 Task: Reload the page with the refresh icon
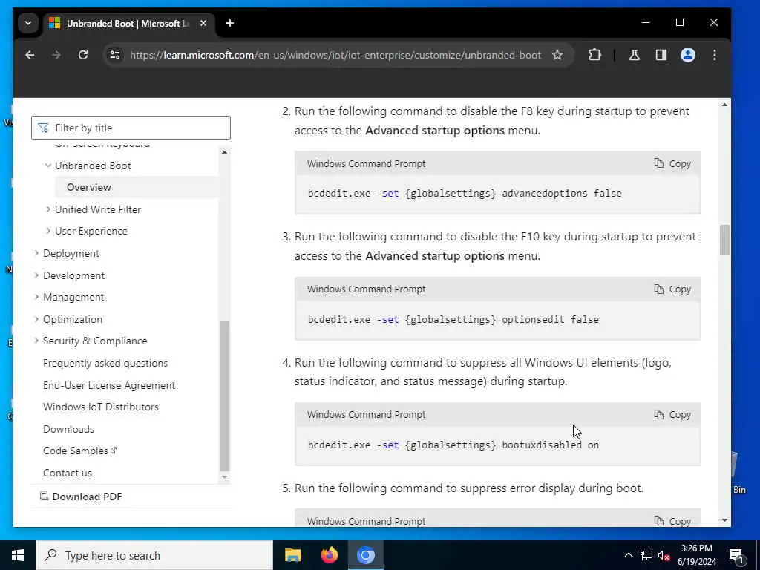point(83,55)
